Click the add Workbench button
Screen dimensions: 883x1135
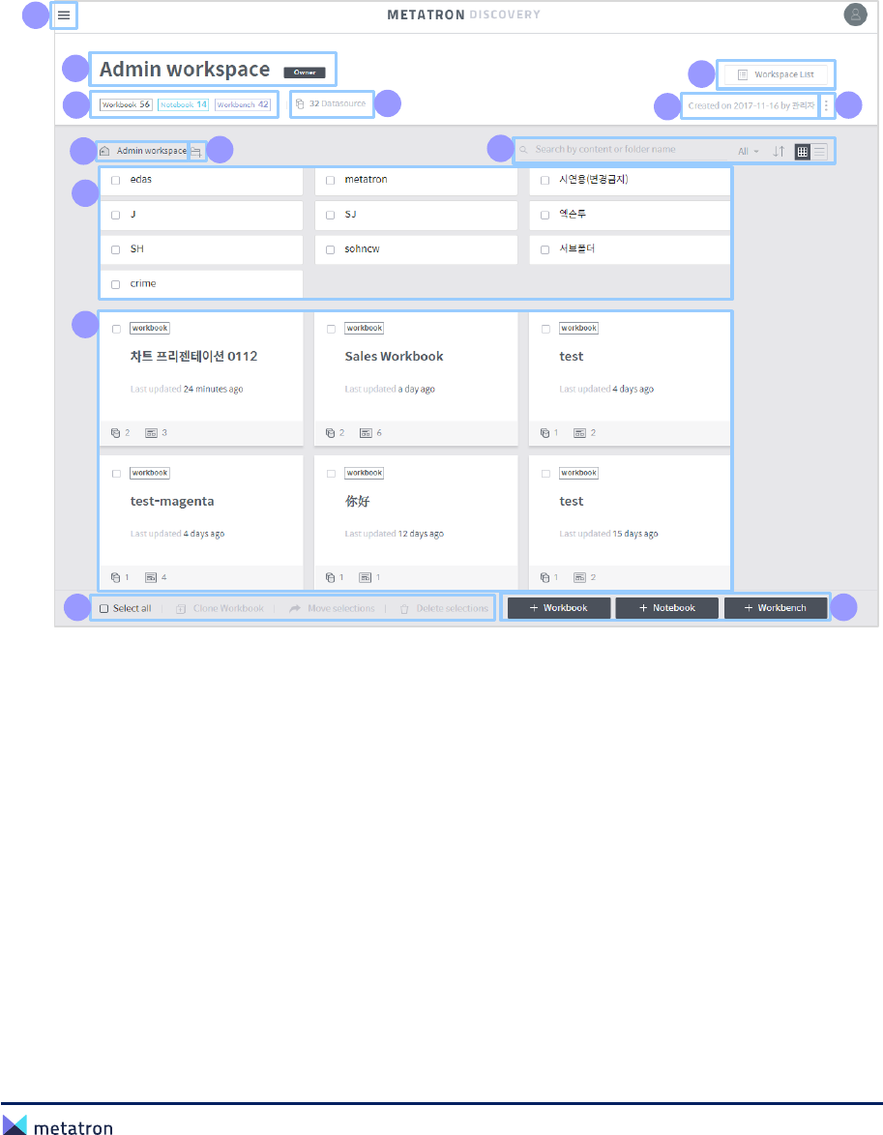[x=775, y=608]
